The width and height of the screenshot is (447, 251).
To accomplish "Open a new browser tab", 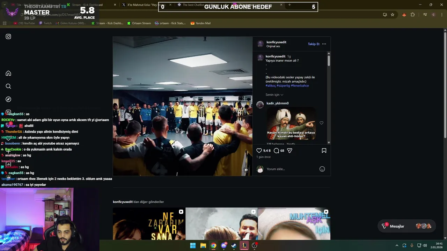I will point(290,5).
